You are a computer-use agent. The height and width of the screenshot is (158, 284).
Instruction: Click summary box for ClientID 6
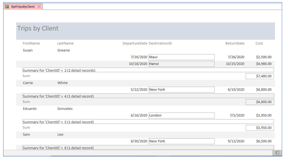coord(148,147)
